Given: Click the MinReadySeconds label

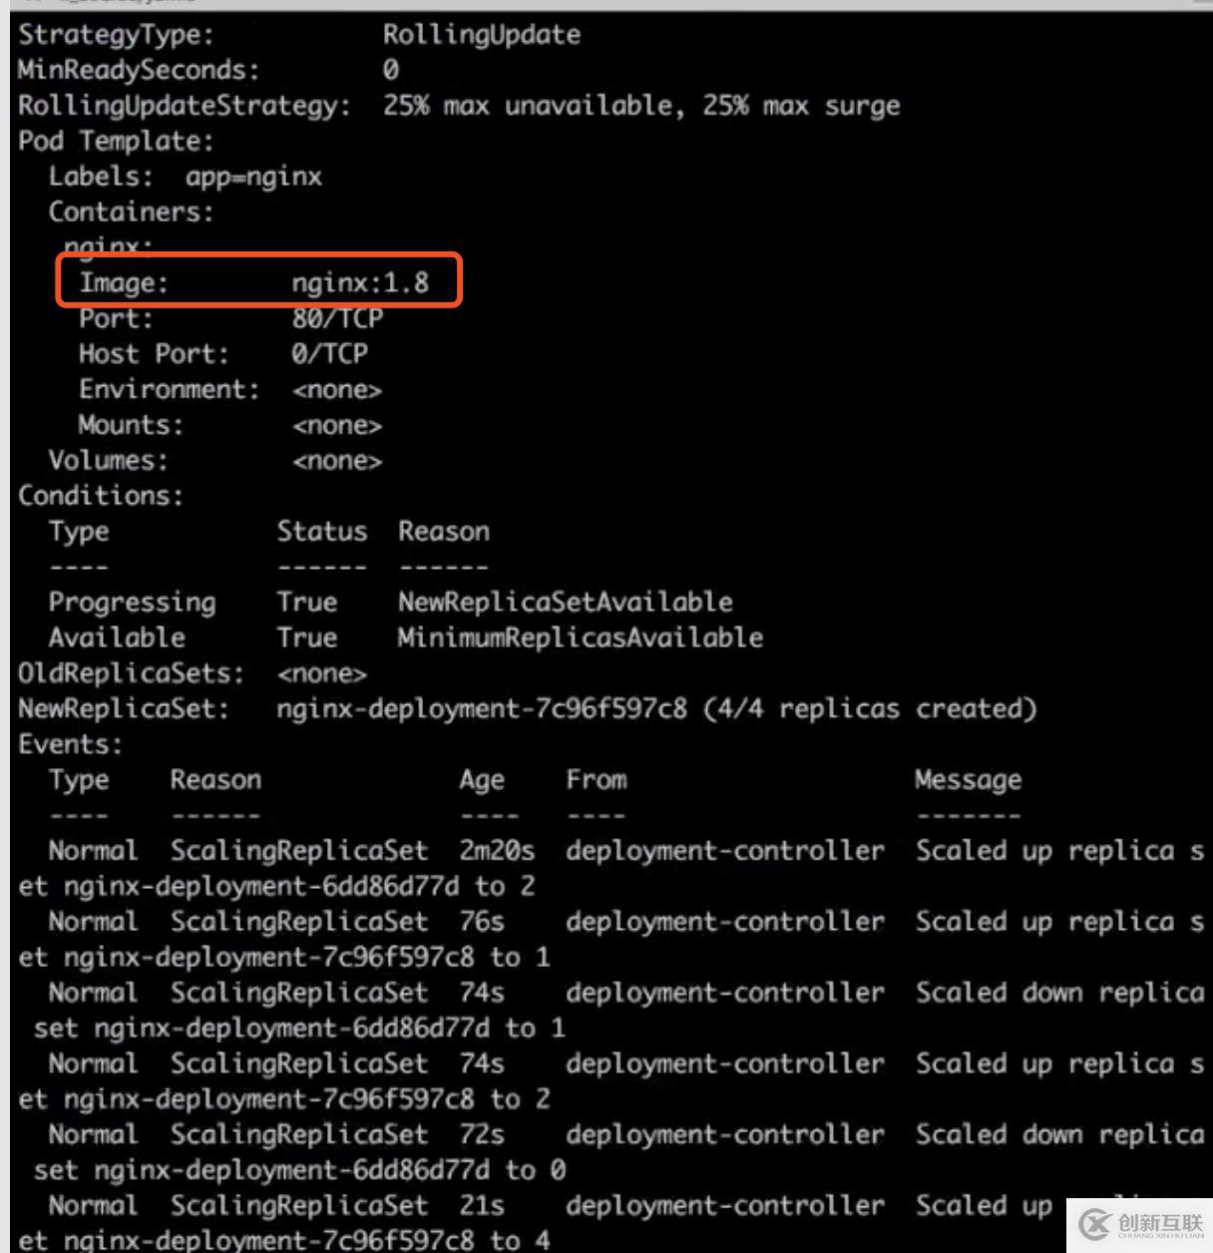Looking at the screenshot, I should [x=138, y=70].
